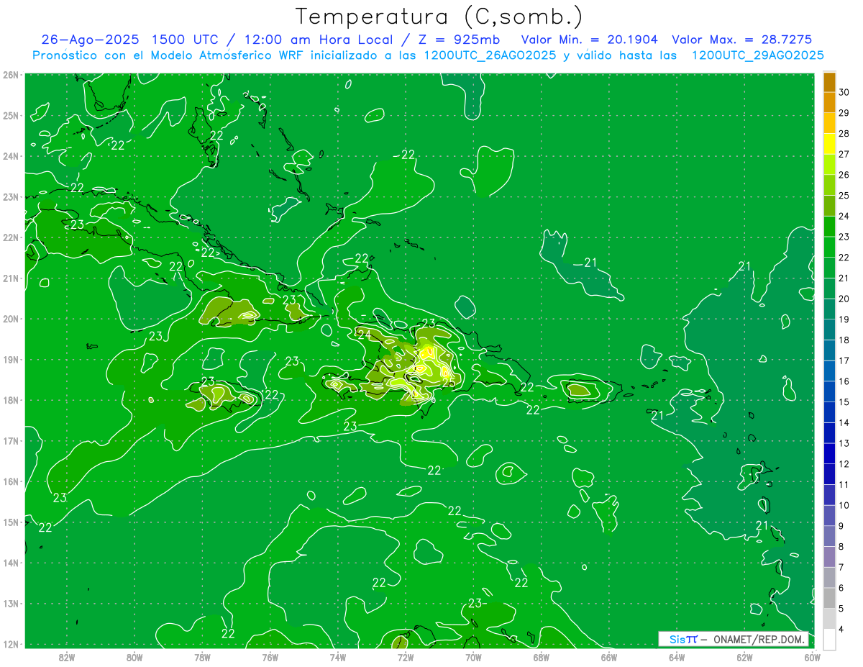863x667 pixels.
Task: Pick the legend swatch between 20 and 21
Action: 829,289
